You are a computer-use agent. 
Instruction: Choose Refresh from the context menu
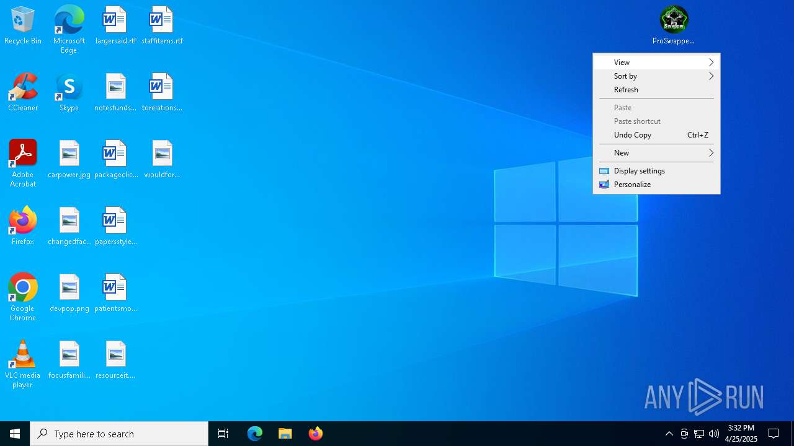pos(656,90)
